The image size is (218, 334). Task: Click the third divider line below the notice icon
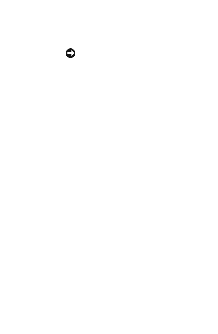(x=109, y=207)
